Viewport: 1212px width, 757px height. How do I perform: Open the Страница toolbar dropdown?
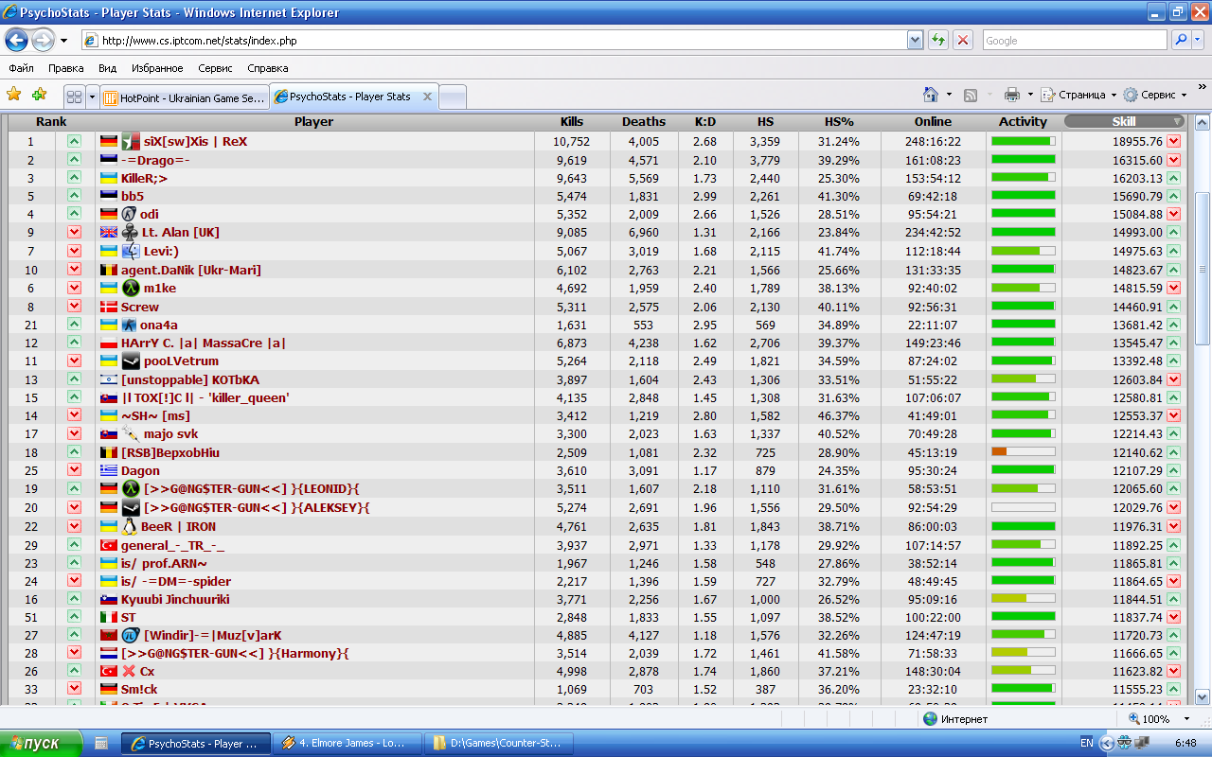point(1079,95)
